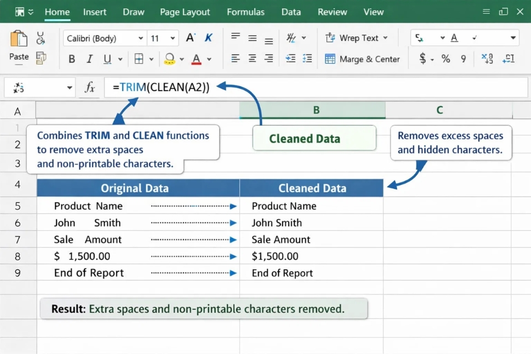Open the Wrap Text dropdown arrow
This screenshot has height=354, width=531.
pos(386,38)
